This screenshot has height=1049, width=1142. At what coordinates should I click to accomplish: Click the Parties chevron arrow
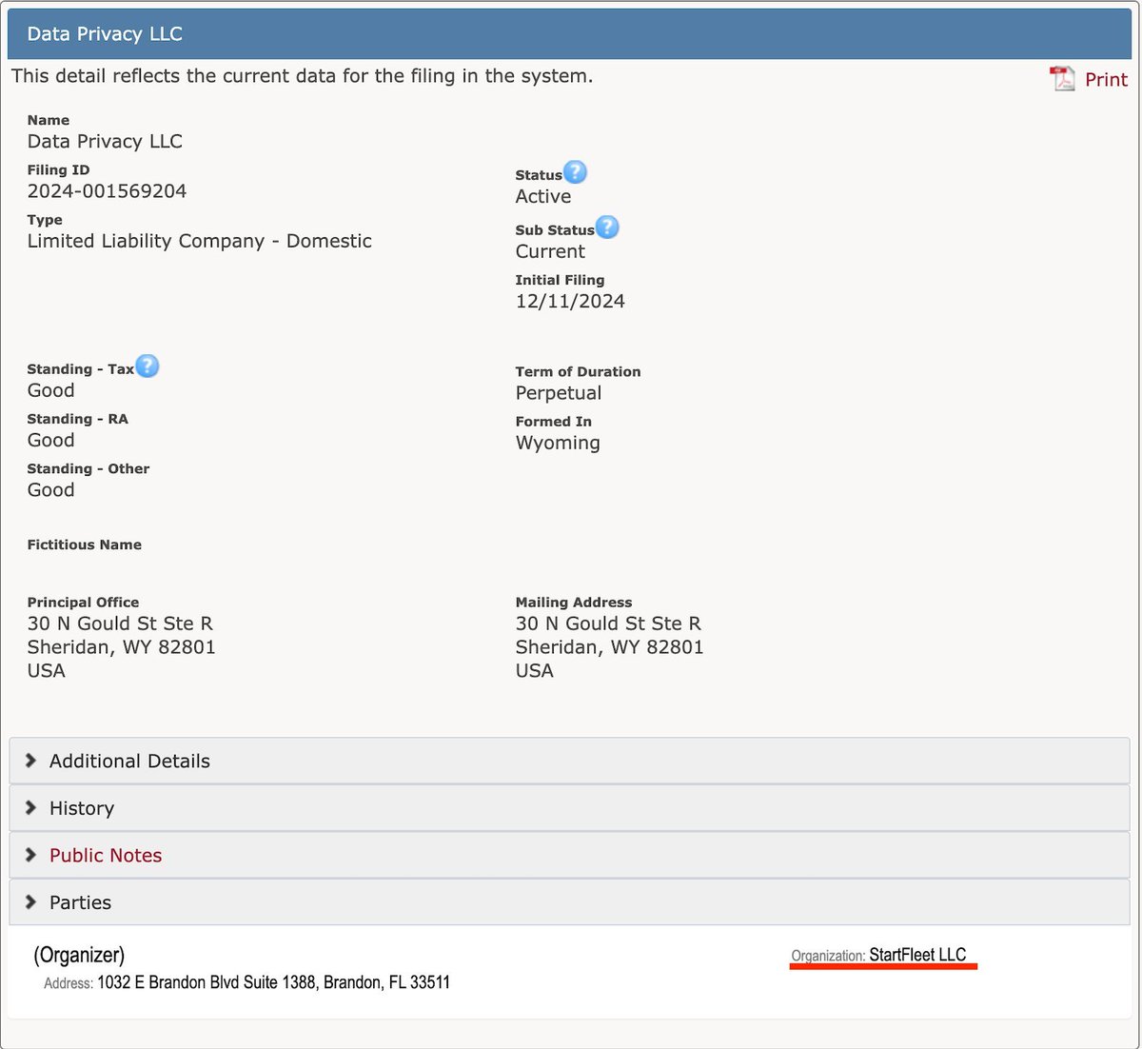coord(30,901)
